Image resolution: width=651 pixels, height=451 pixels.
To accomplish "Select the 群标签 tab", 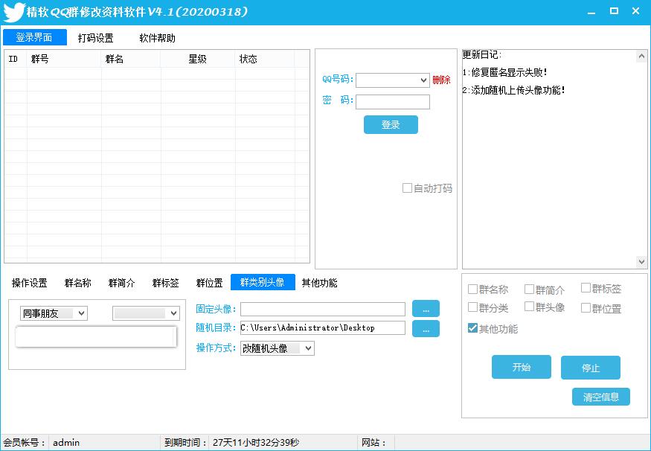I will pyautogui.click(x=166, y=283).
